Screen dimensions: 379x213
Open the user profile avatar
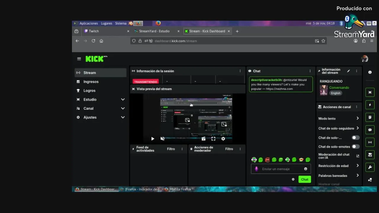point(364,59)
